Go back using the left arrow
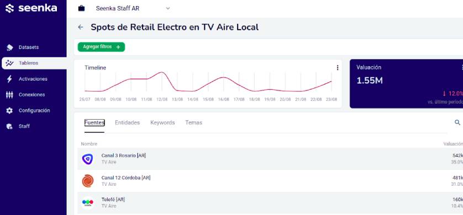463x215 pixels. 80,28
